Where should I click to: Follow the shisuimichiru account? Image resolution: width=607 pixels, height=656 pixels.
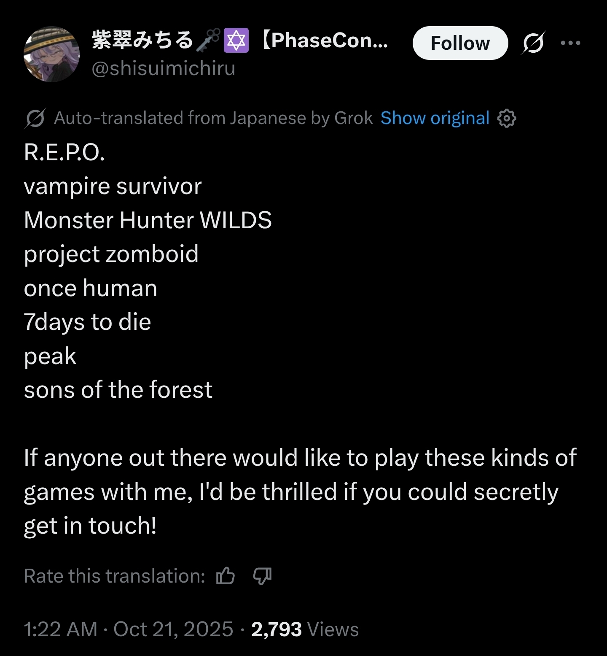[x=460, y=43]
